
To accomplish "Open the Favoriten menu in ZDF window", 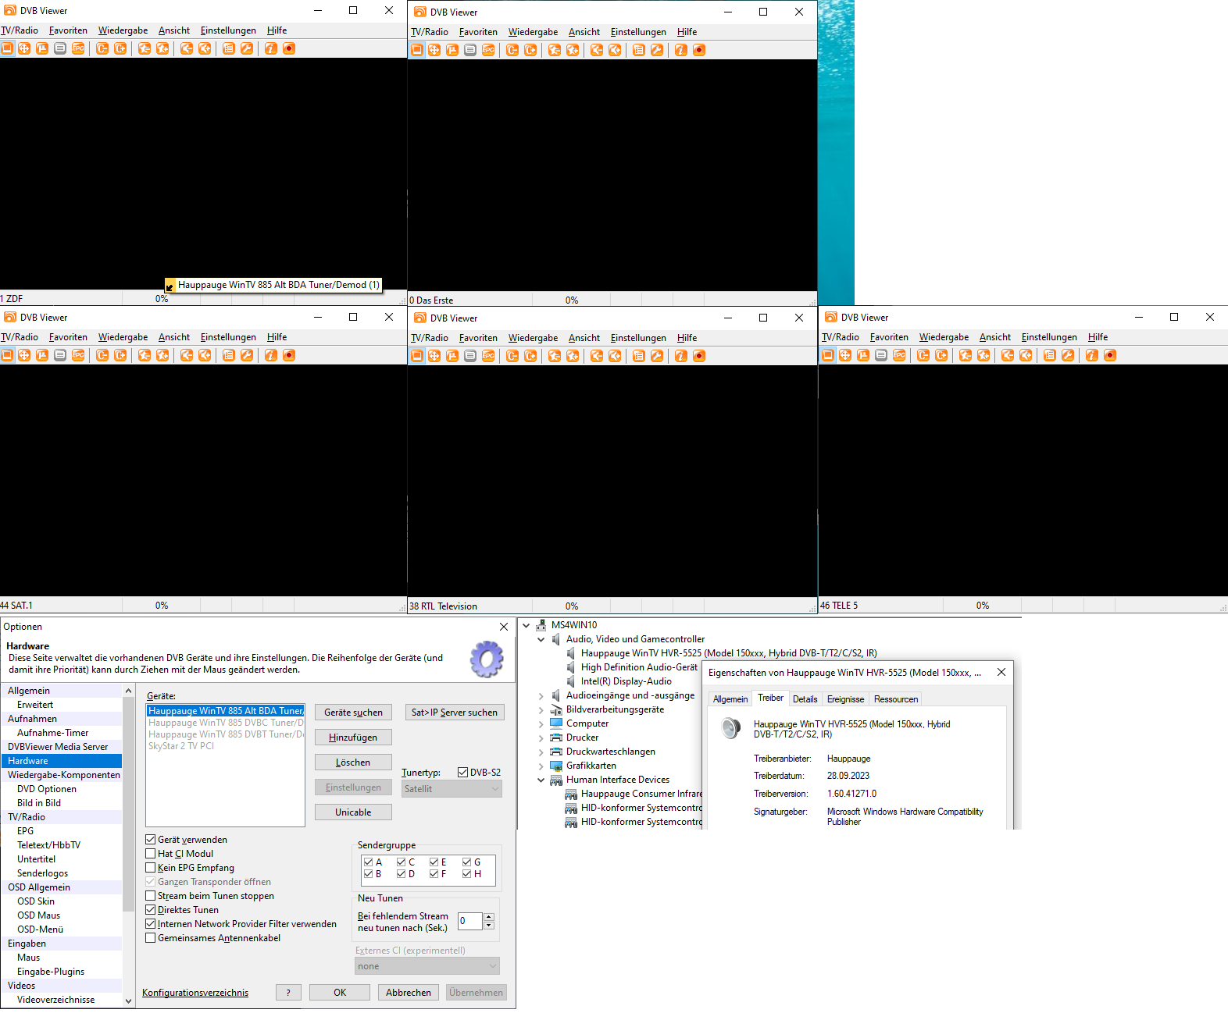I will 68,30.
